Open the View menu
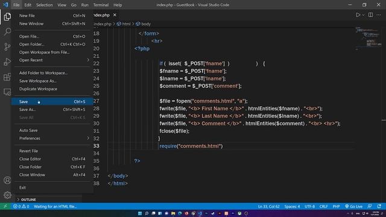Viewport: 386px width, 217px height. coord(62,5)
